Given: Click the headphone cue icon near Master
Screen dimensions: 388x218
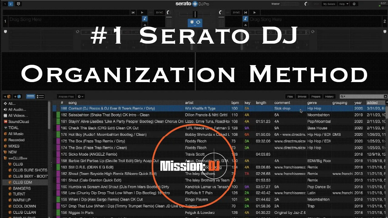Looking at the screenshot, I should 306,4.
